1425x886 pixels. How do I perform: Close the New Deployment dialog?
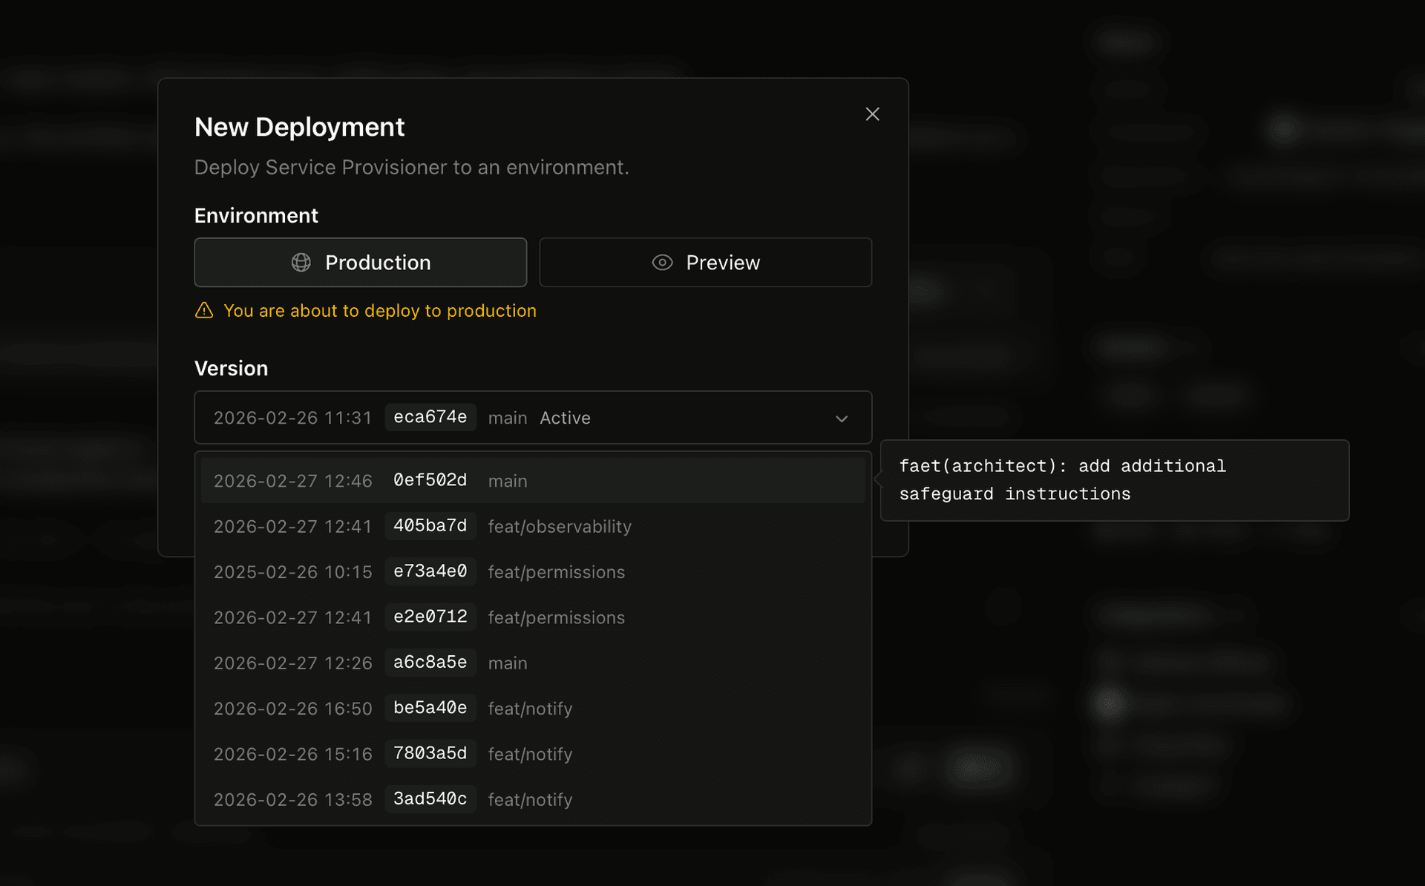click(872, 114)
